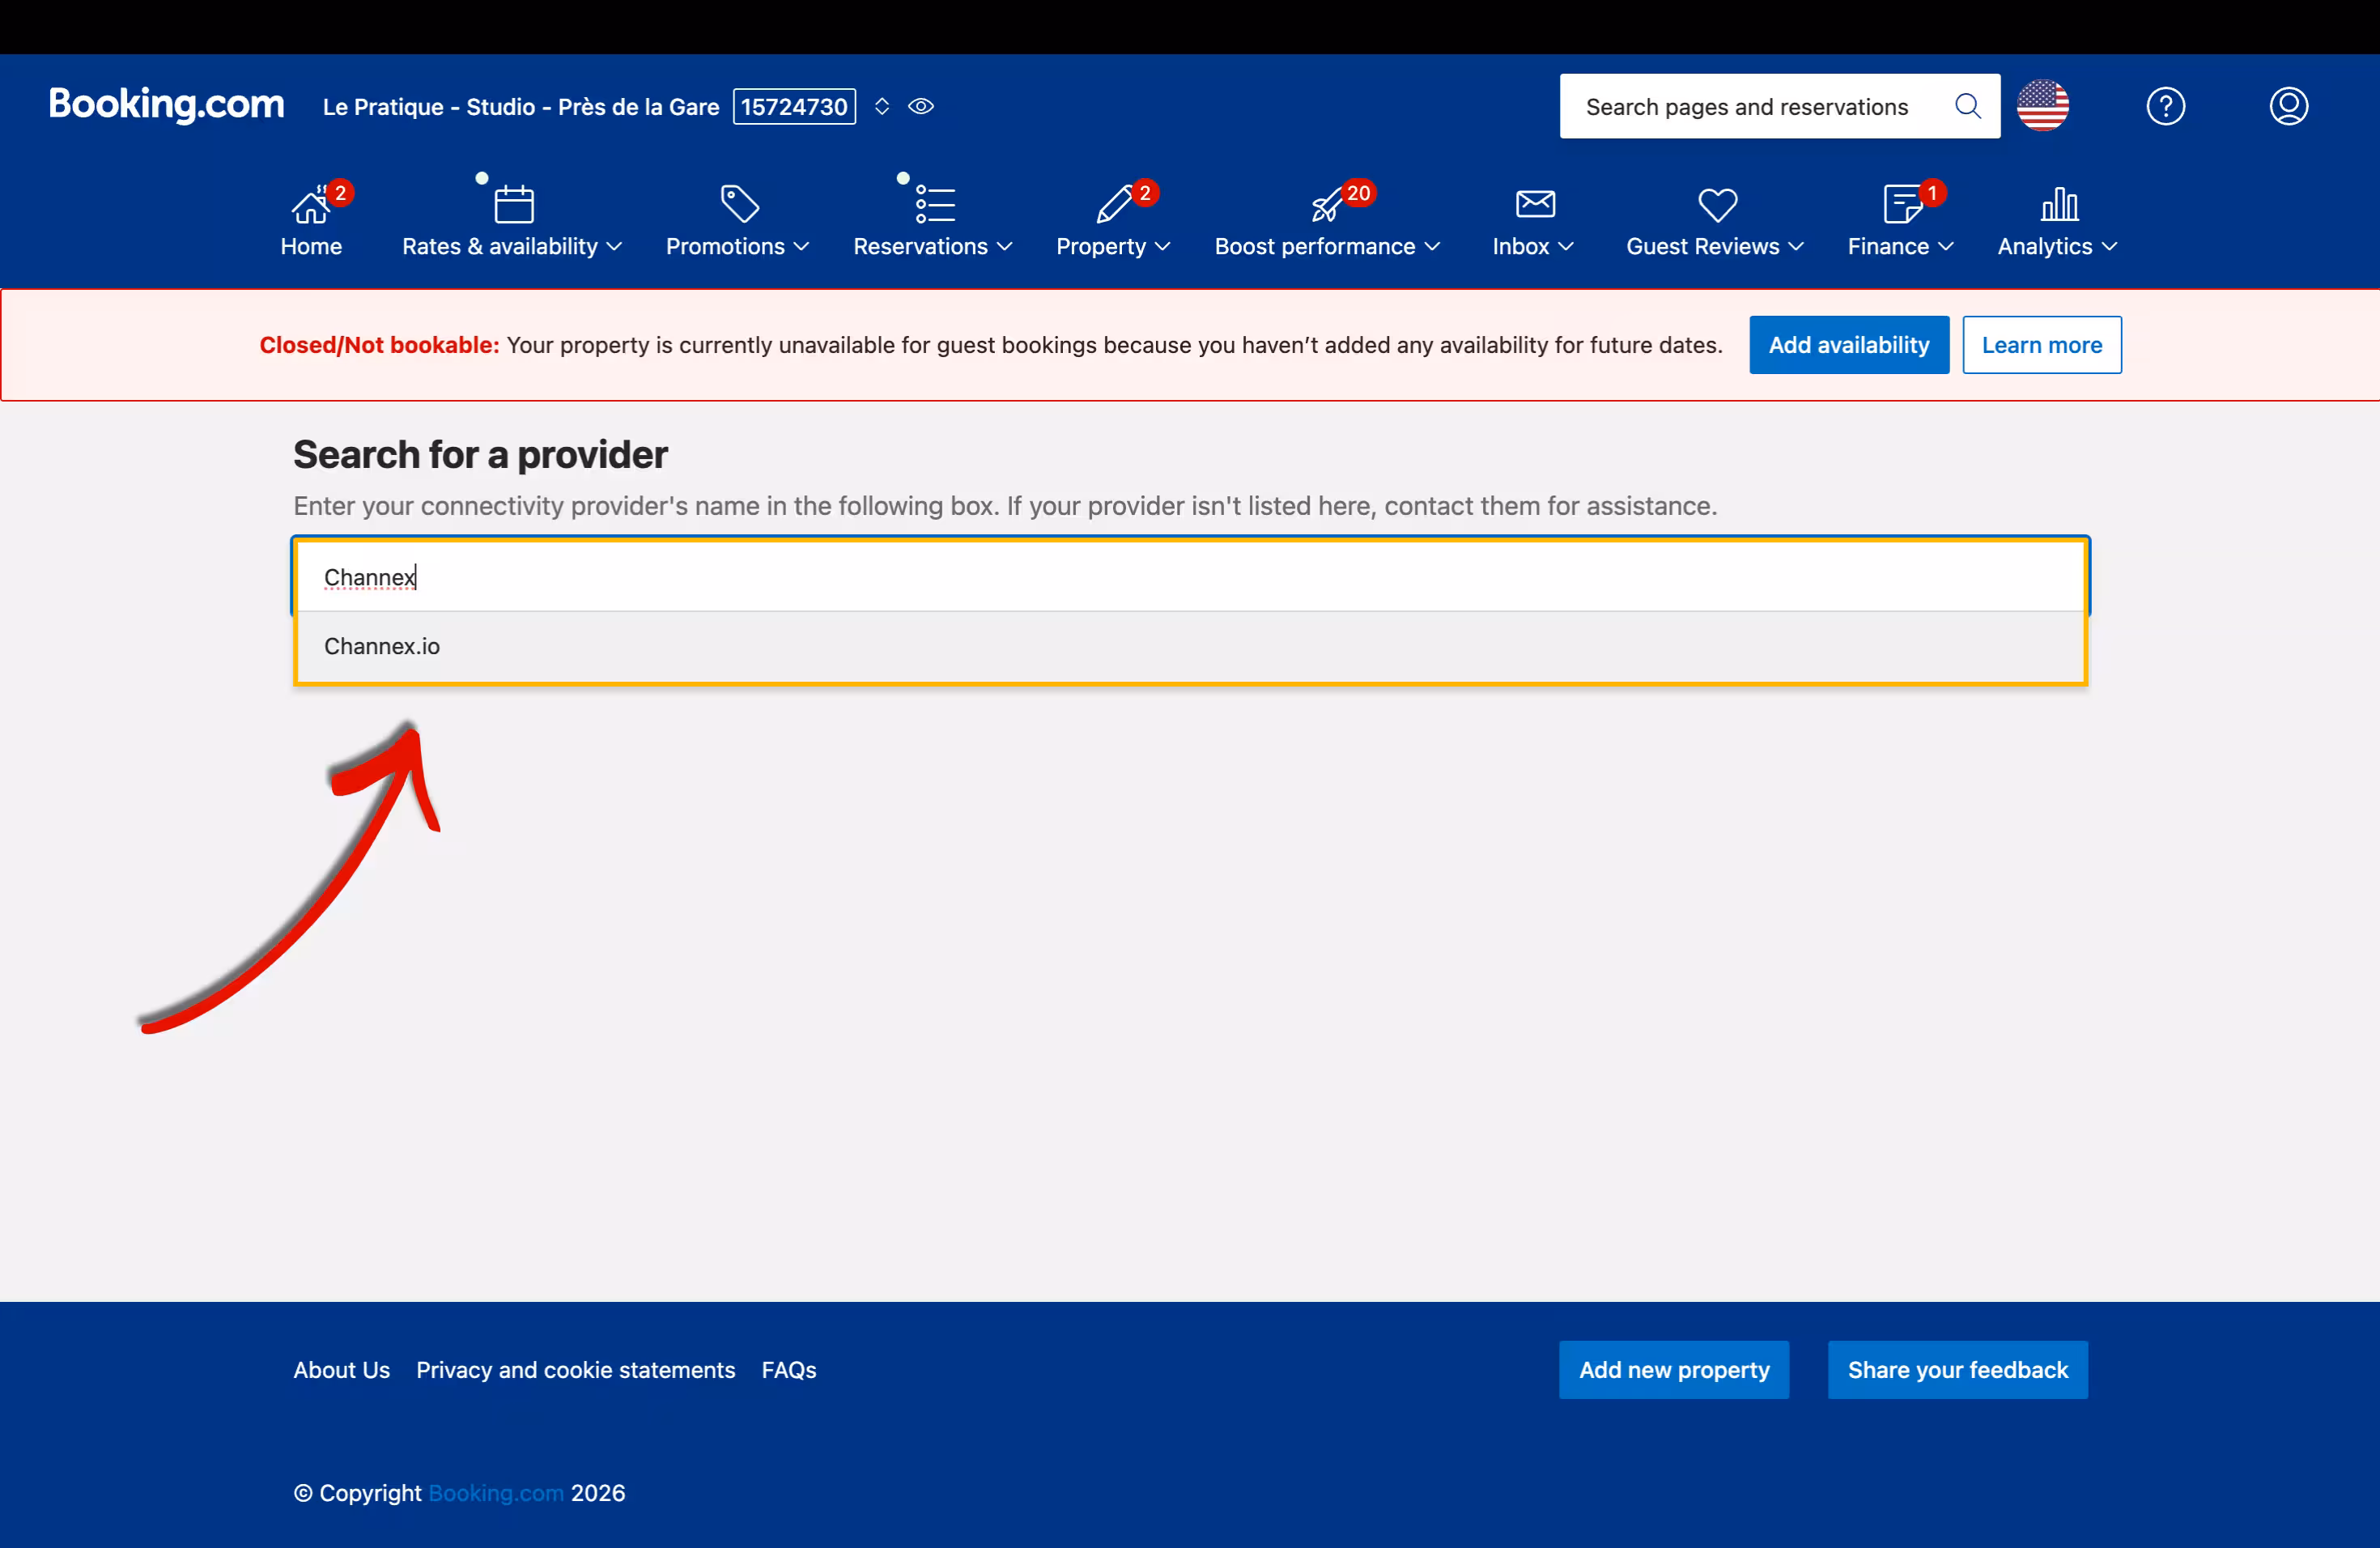Click the US flag language icon
2380x1548 pixels.
2042,106
